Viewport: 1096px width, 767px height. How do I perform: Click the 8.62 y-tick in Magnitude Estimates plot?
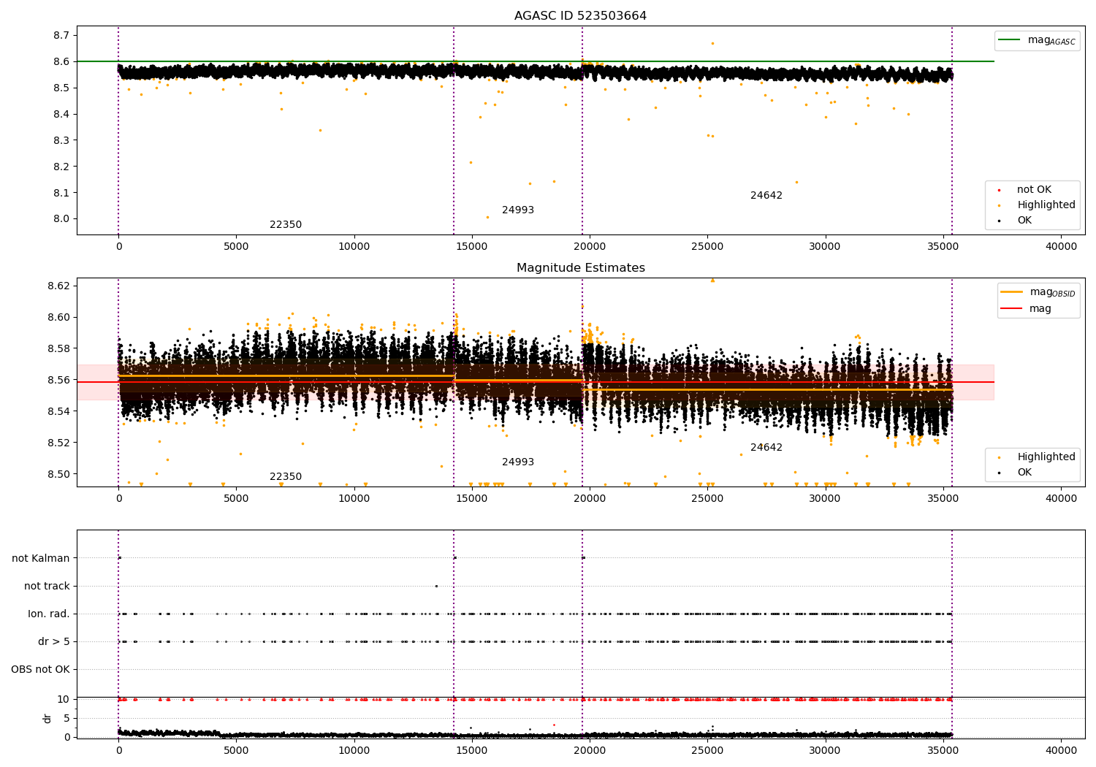[x=58, y=286]
